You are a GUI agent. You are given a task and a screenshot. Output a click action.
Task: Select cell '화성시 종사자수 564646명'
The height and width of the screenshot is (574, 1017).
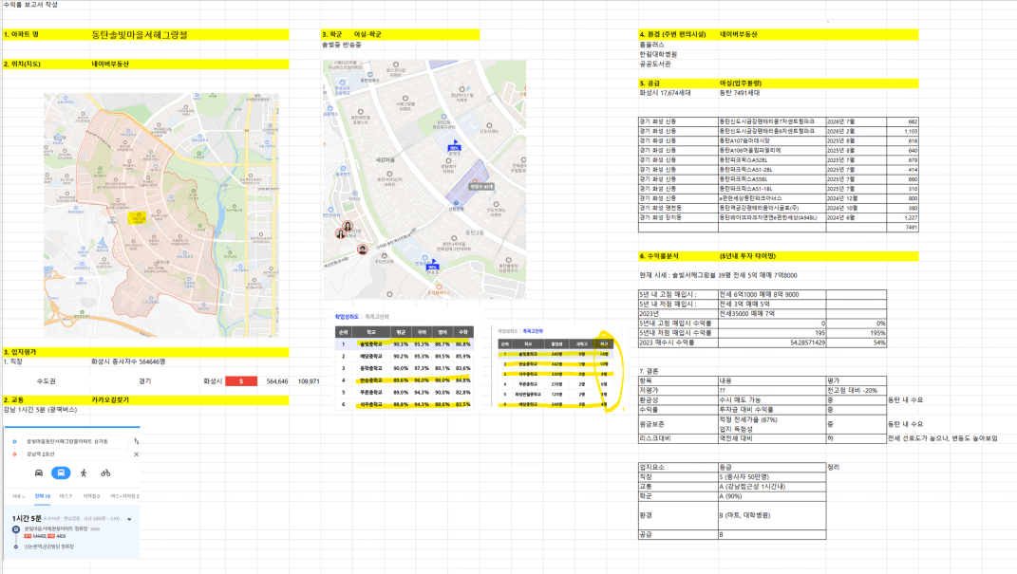point(128,362)
